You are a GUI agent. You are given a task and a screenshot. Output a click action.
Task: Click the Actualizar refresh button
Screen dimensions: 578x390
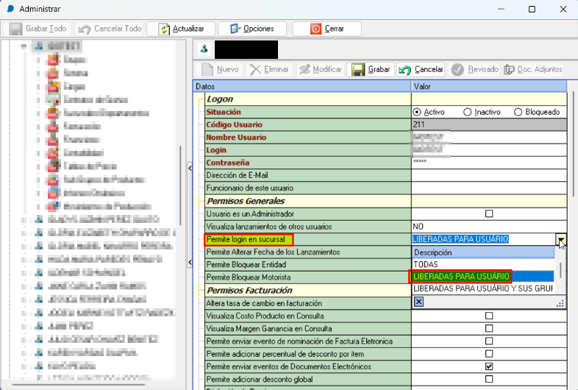pyautogui.click(x=181, y=29)
